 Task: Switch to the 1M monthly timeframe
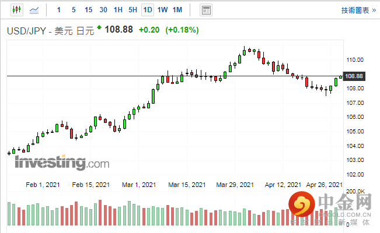coord(177,10)
